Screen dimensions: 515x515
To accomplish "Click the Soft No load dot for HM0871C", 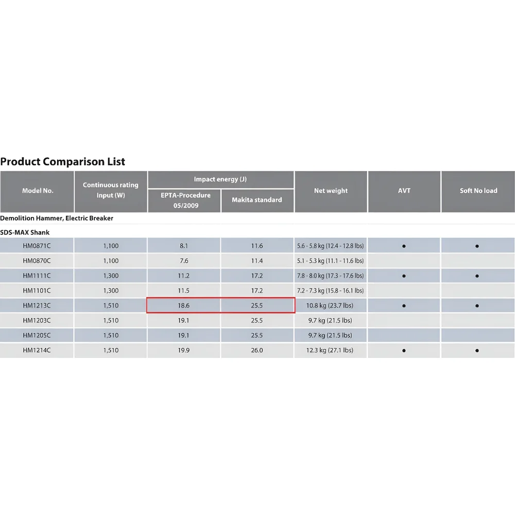I will coord(477,246).
